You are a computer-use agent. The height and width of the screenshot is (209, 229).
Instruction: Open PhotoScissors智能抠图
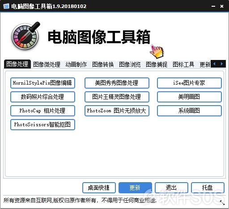tap(42, 124)
